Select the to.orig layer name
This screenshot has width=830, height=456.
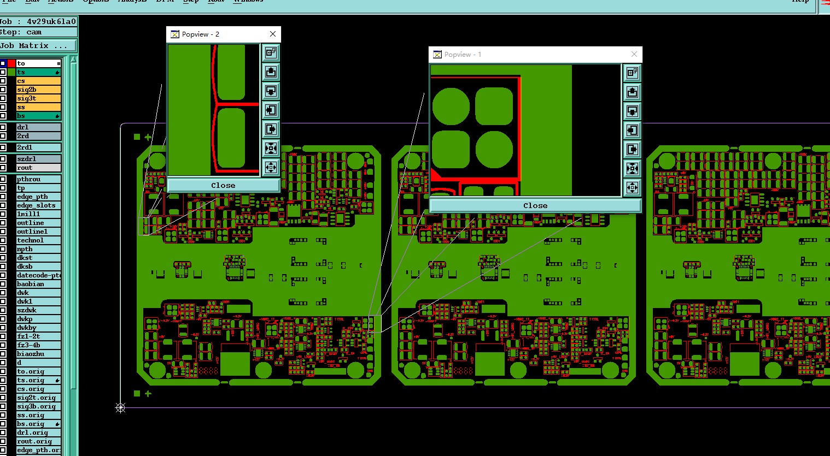[x=38, y=371]
